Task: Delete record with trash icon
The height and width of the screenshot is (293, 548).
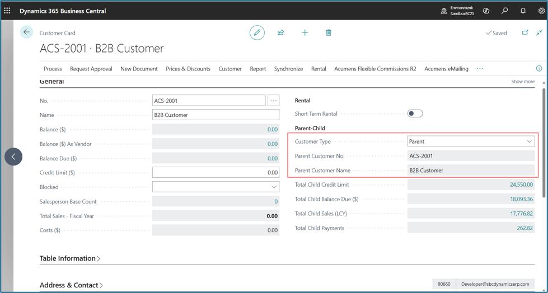Action: click(329, 32)
